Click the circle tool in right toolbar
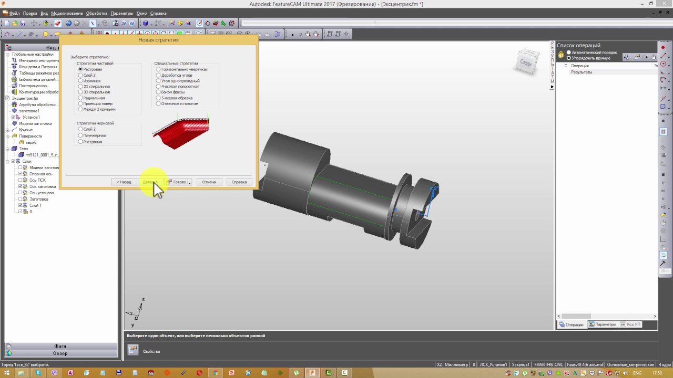This screenshot has width=673, height=378. (x=663, y=64)
